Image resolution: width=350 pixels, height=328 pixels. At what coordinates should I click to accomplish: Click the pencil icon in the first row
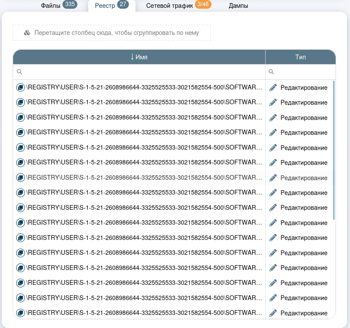(x=273, y=88)
